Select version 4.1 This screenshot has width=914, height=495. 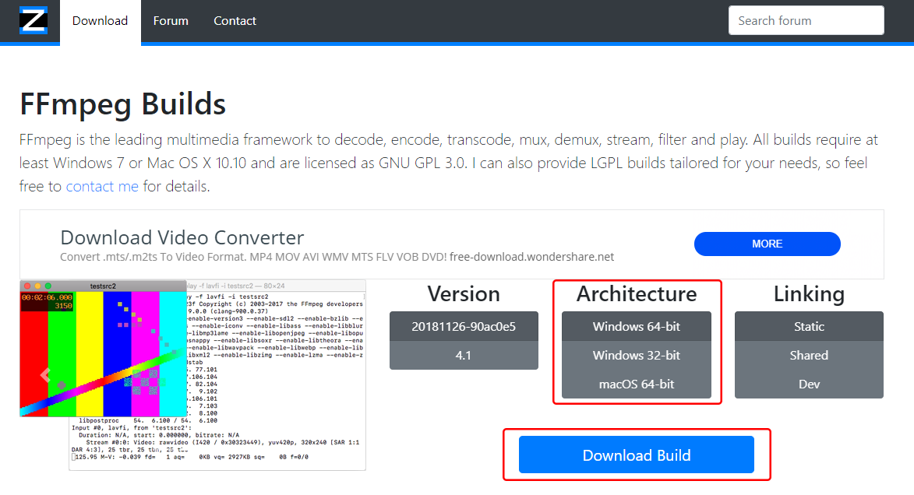(x=464, y=355)
